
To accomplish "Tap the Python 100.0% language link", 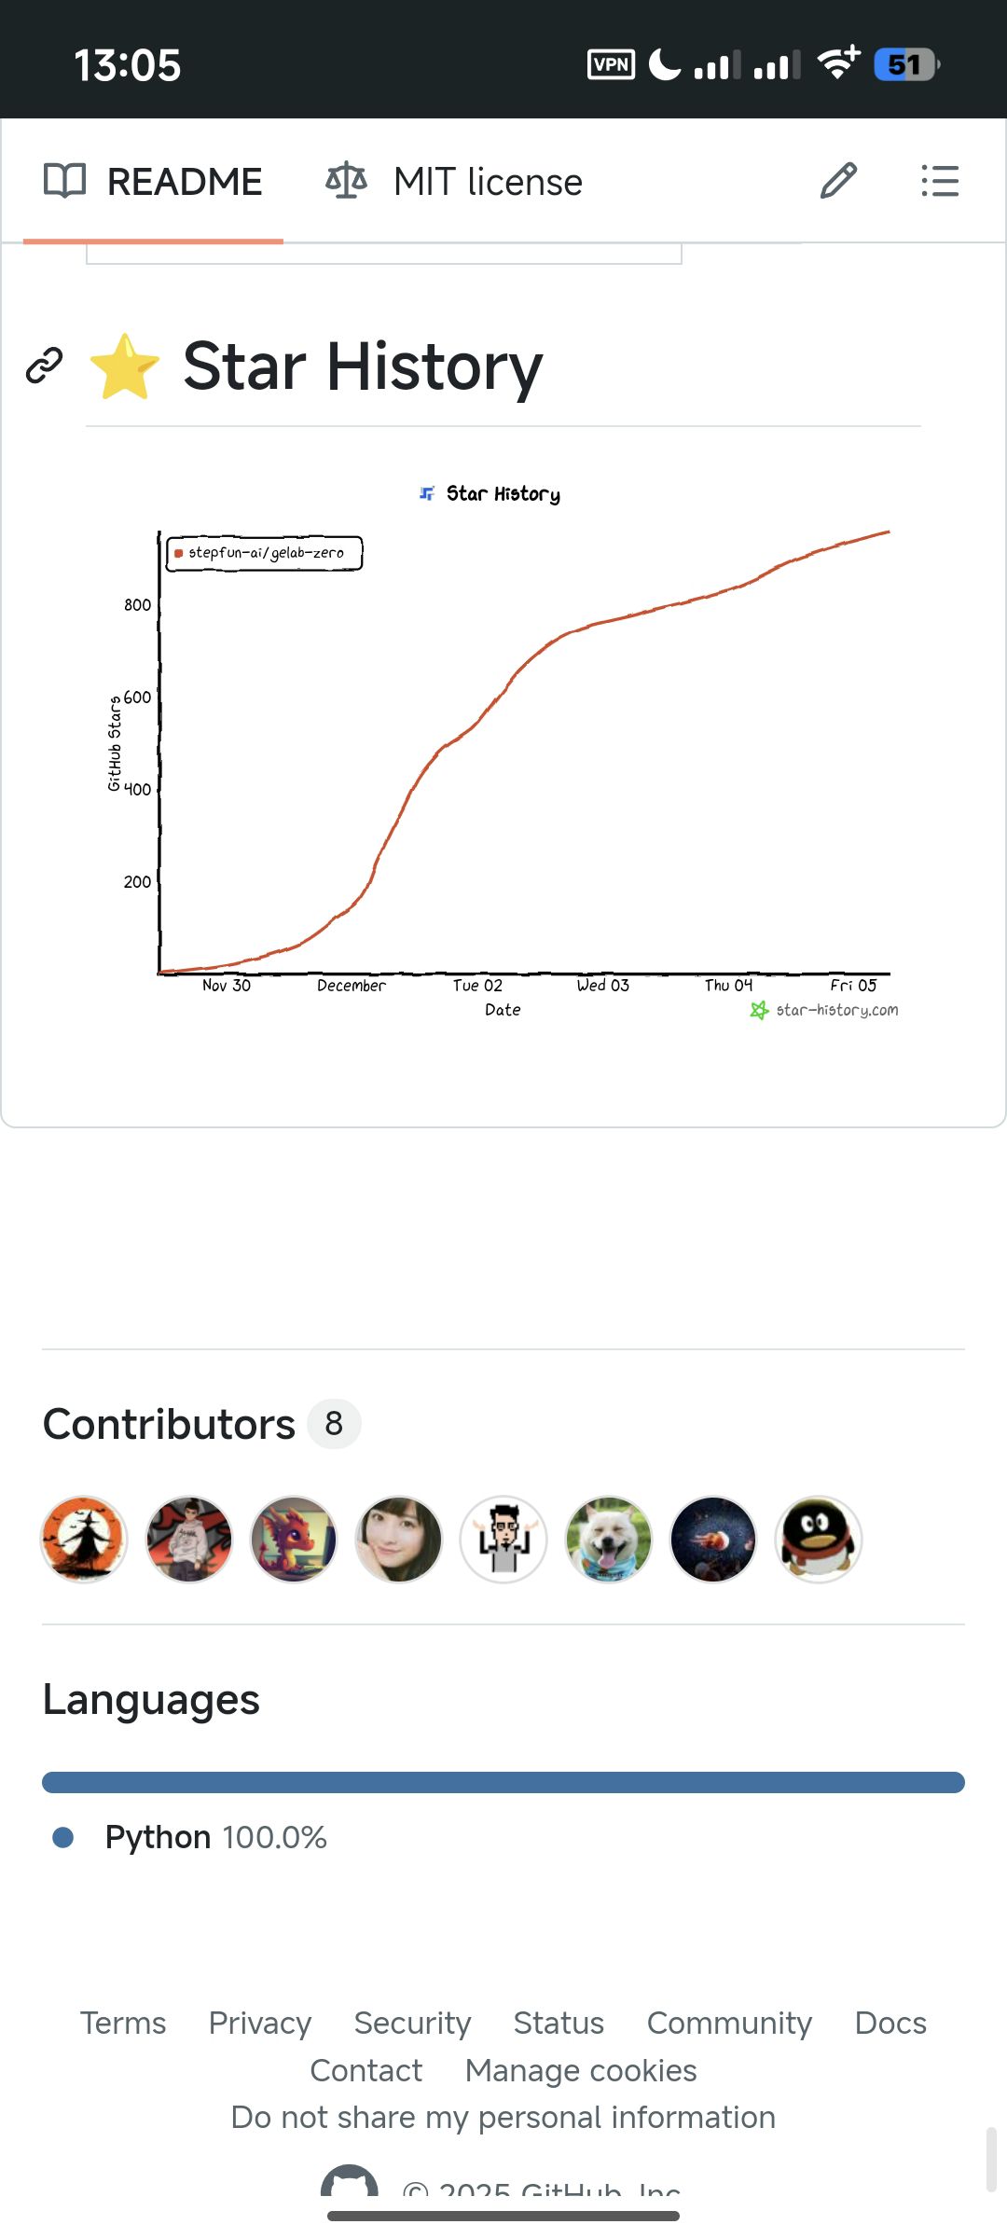I will (215, 1837).
